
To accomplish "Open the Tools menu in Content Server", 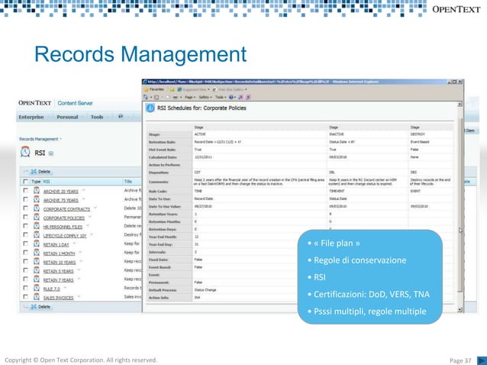I will coord(98,117).
